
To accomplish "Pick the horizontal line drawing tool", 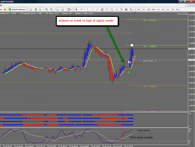I will pos(93,10).
